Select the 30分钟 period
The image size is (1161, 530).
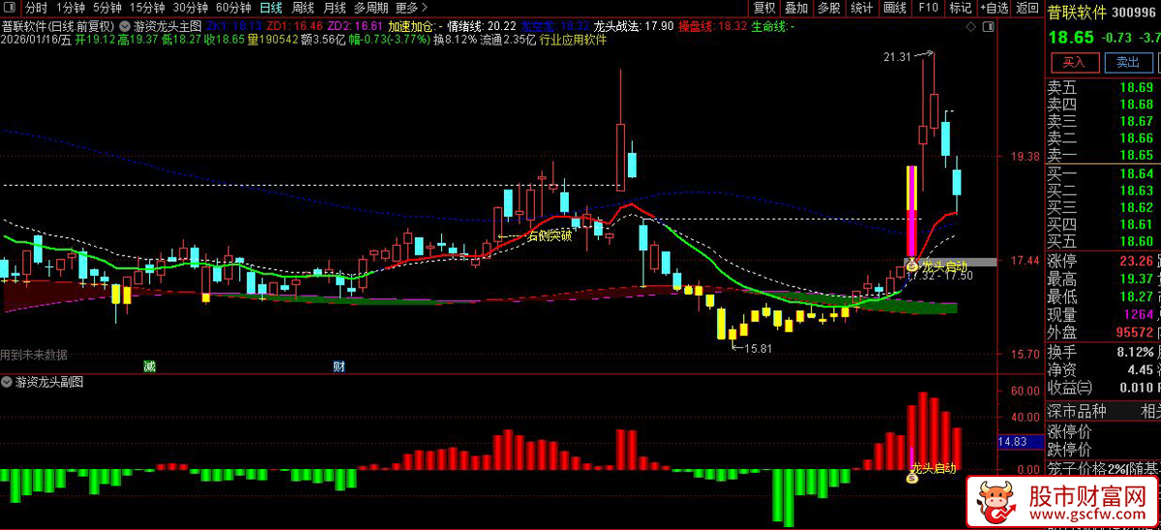[x=191, y=8]
